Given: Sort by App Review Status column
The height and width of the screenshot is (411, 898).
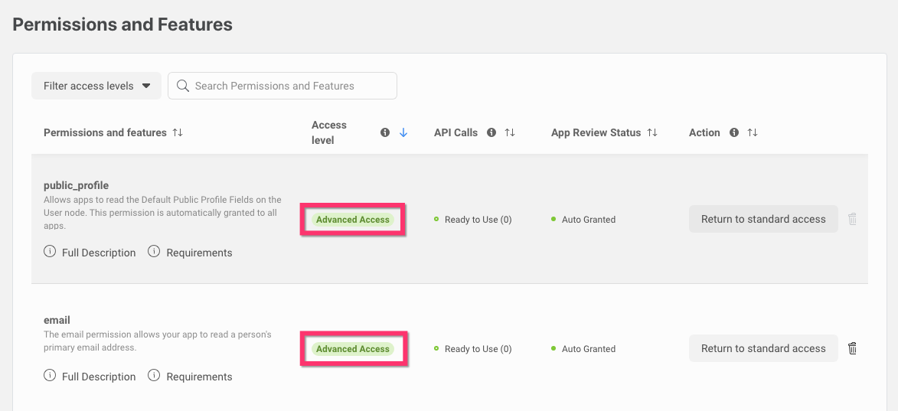Looking at the screenshot, I should tap(652, 132).
